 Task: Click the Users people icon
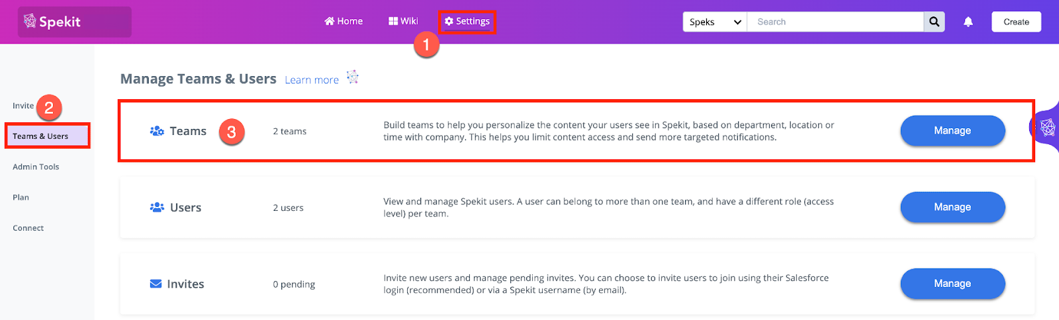[157, 208]
